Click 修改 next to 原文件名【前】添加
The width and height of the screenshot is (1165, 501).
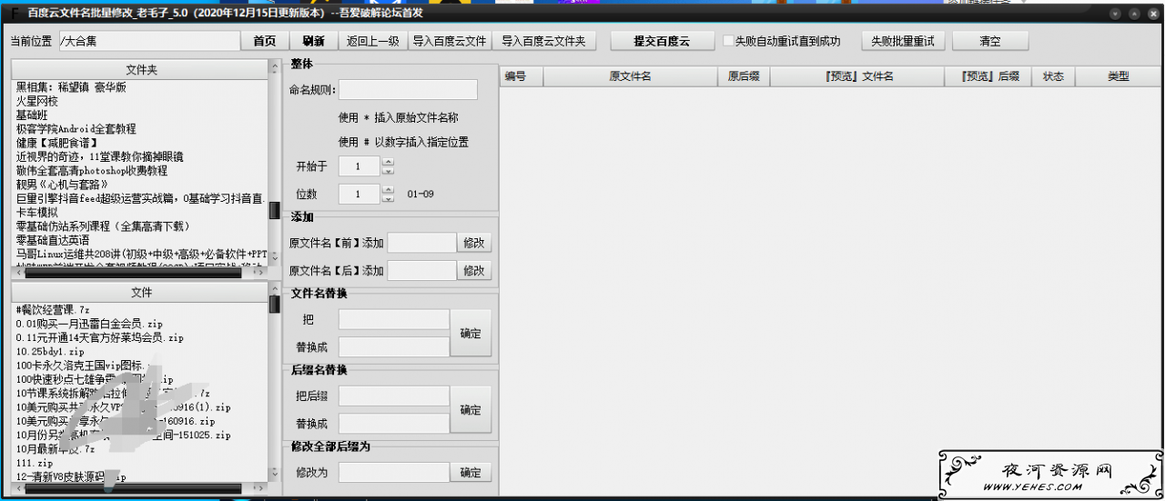474,243
